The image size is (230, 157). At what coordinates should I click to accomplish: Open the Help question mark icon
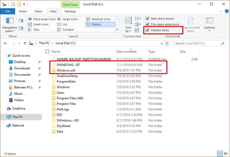tap(227, 11)
